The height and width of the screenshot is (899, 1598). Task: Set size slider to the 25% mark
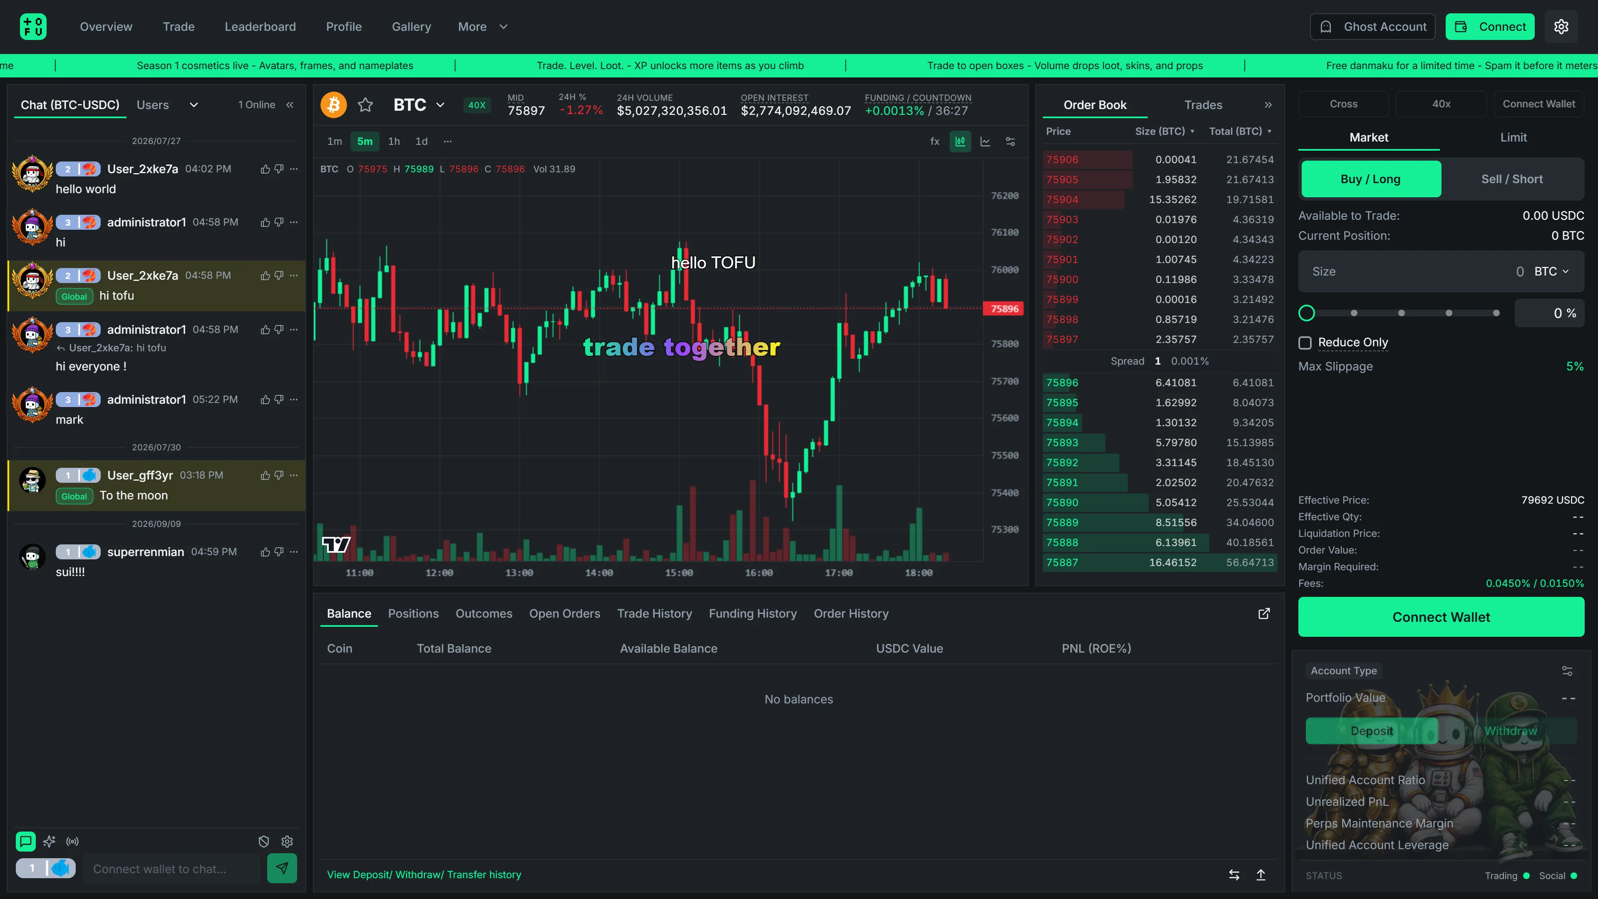(x=1354, y=313)
